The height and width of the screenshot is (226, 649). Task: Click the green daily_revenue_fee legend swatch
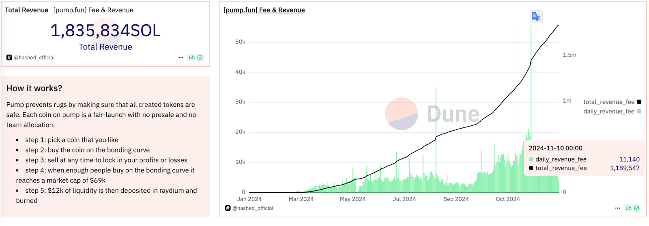(x=639, y=111)
